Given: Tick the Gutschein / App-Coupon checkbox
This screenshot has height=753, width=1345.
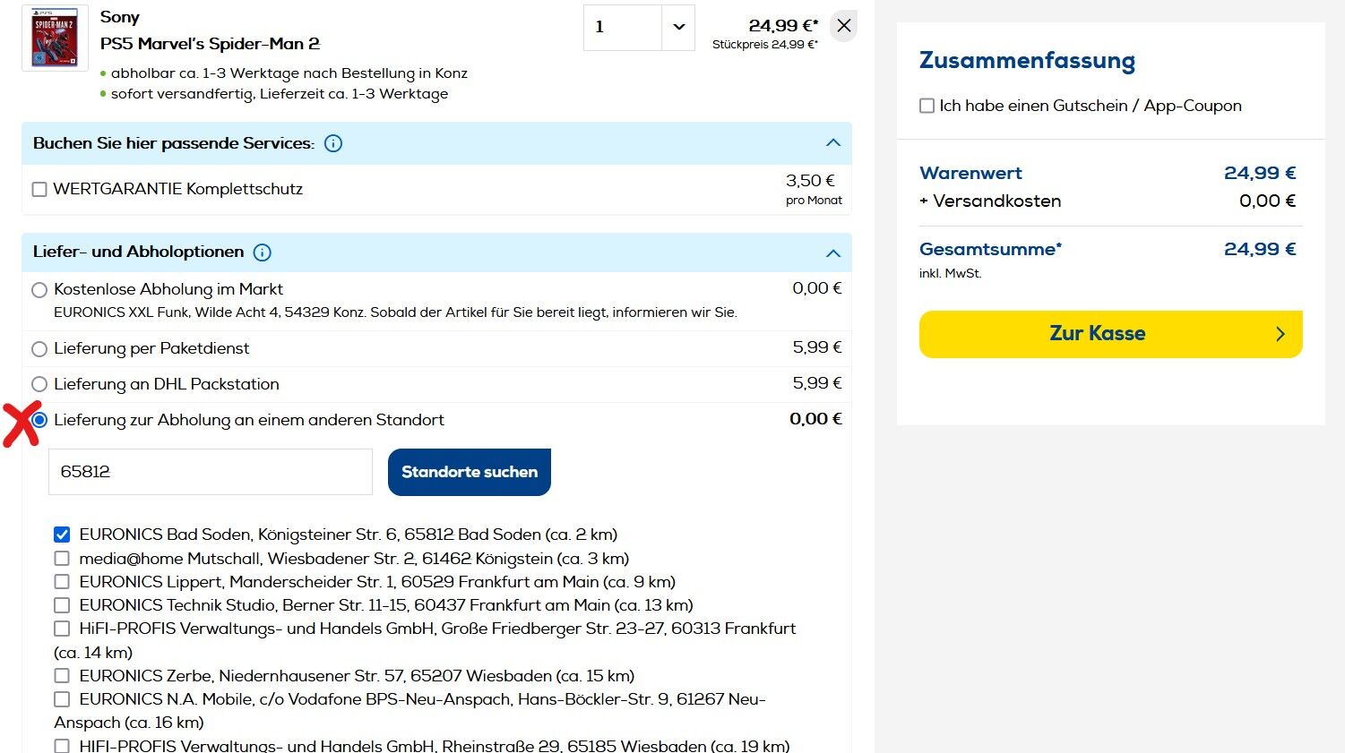Looking at the screenshot, I should [x=927, y=106].
